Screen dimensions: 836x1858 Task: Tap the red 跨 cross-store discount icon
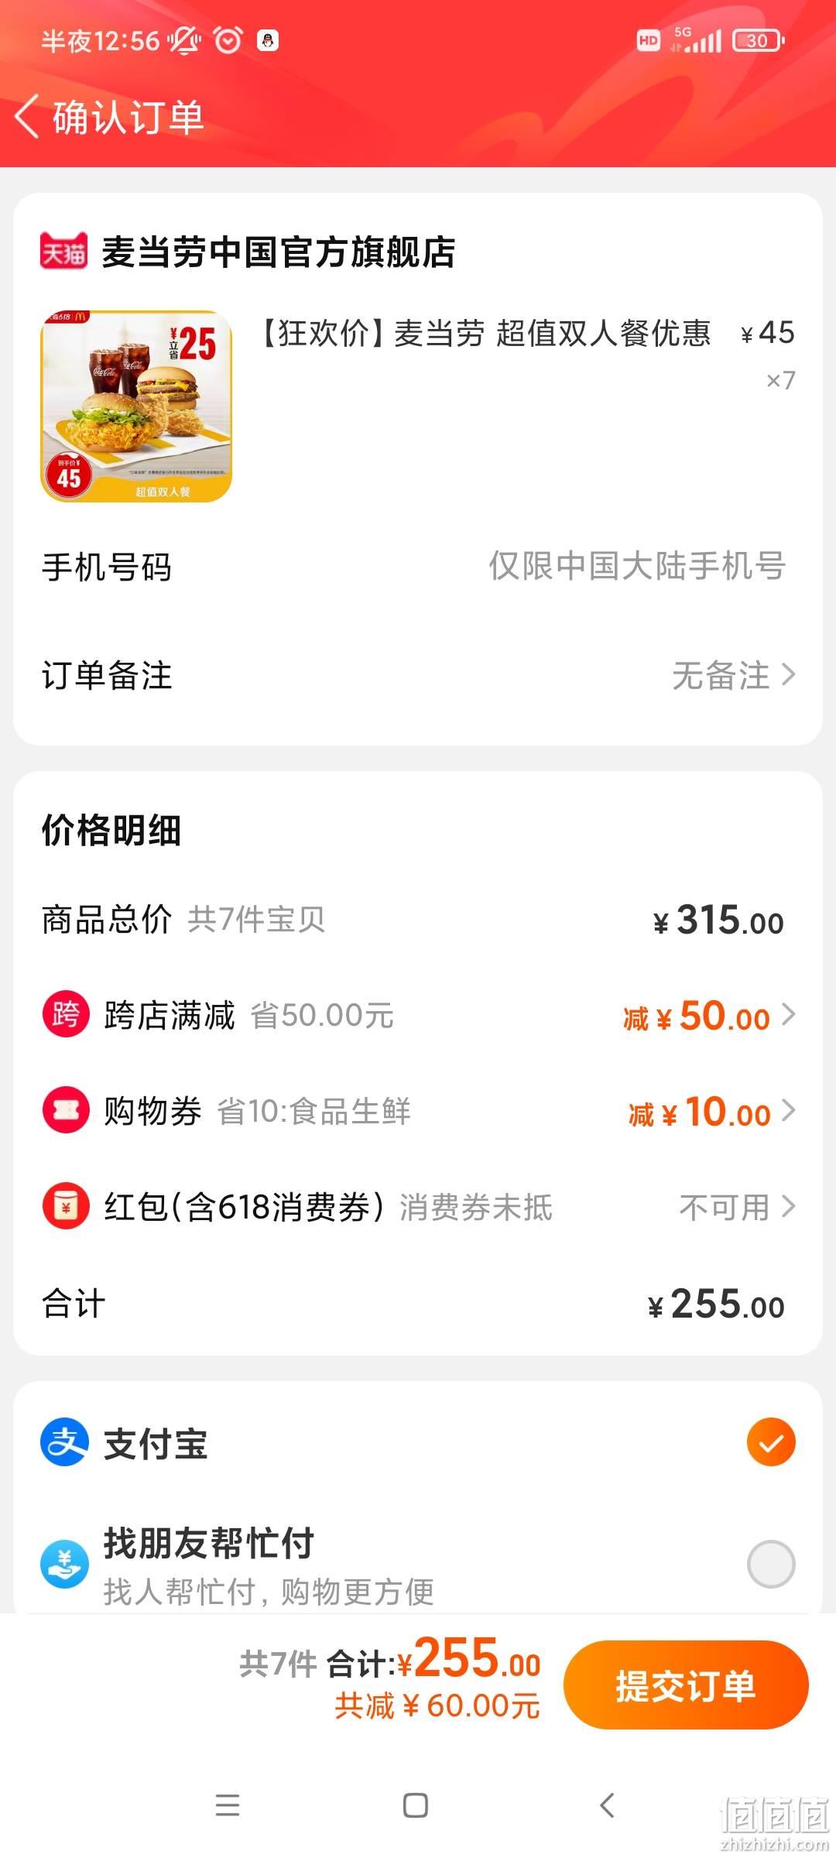[66, 1013]
